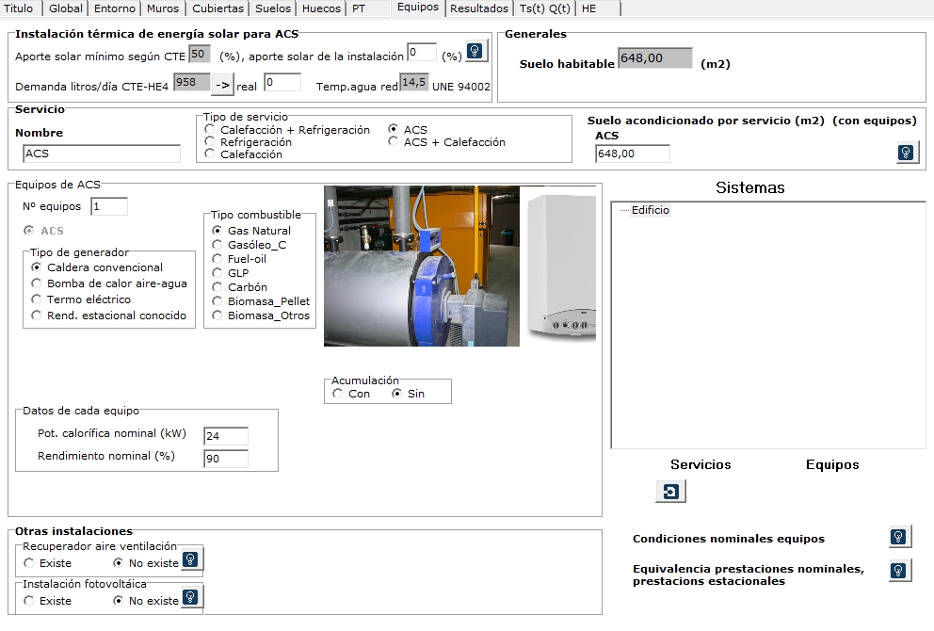Set Acumulación to Con
The width and height of the screenshot is (934, 631).
(351, 394)
